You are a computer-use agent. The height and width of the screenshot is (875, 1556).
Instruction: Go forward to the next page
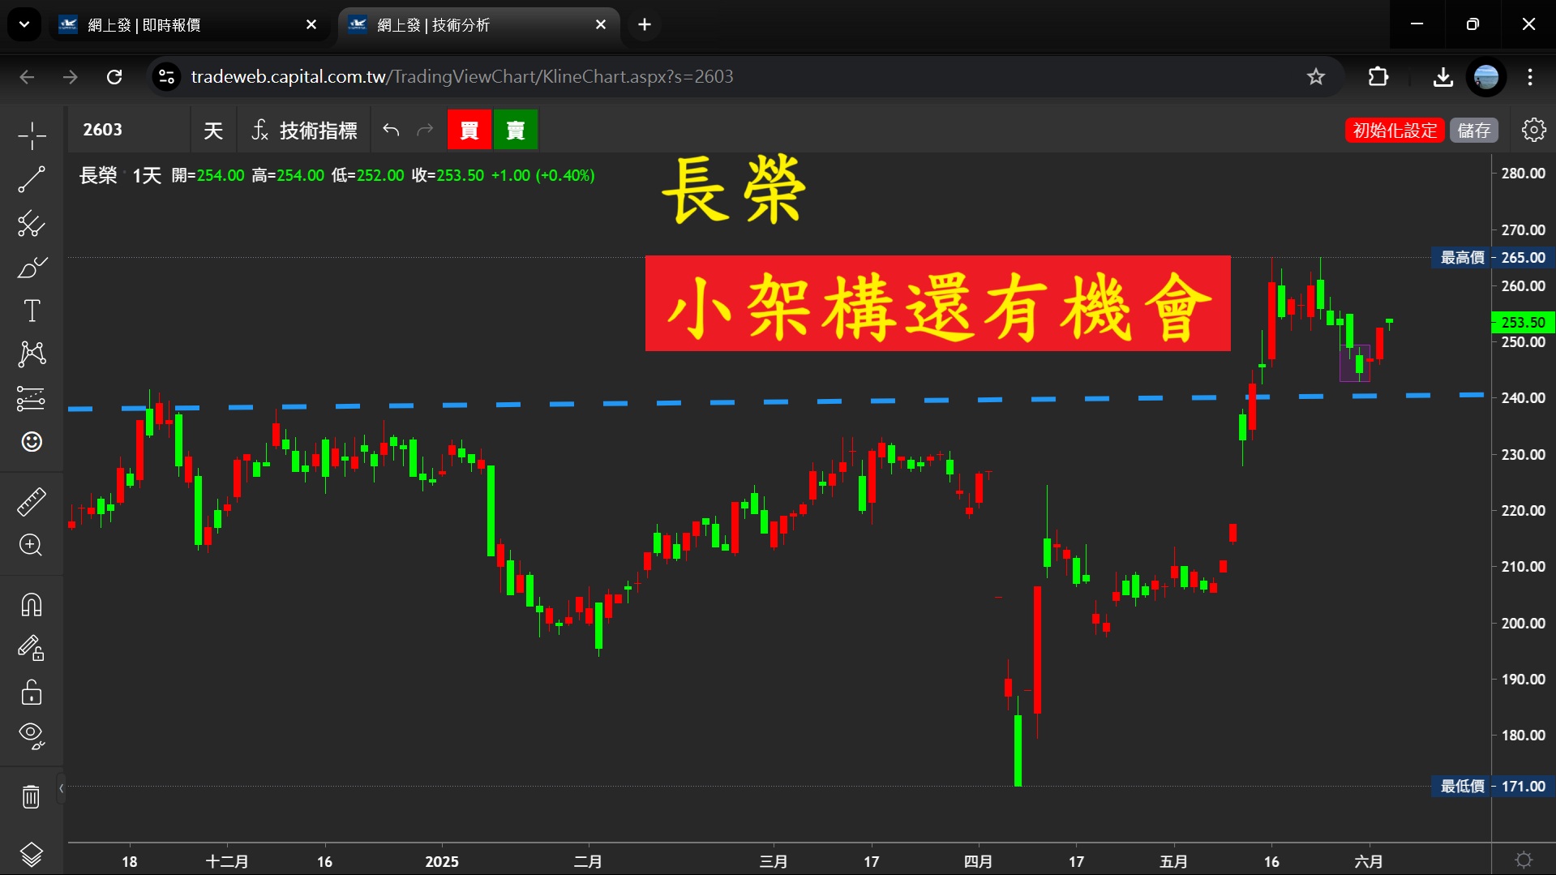click(x=71, y=77)
